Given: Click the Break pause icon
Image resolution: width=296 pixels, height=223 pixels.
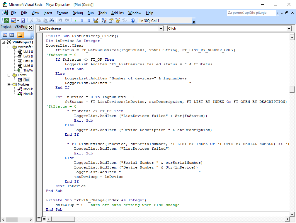Looking at the screenshot, I should tap(82, 21).
